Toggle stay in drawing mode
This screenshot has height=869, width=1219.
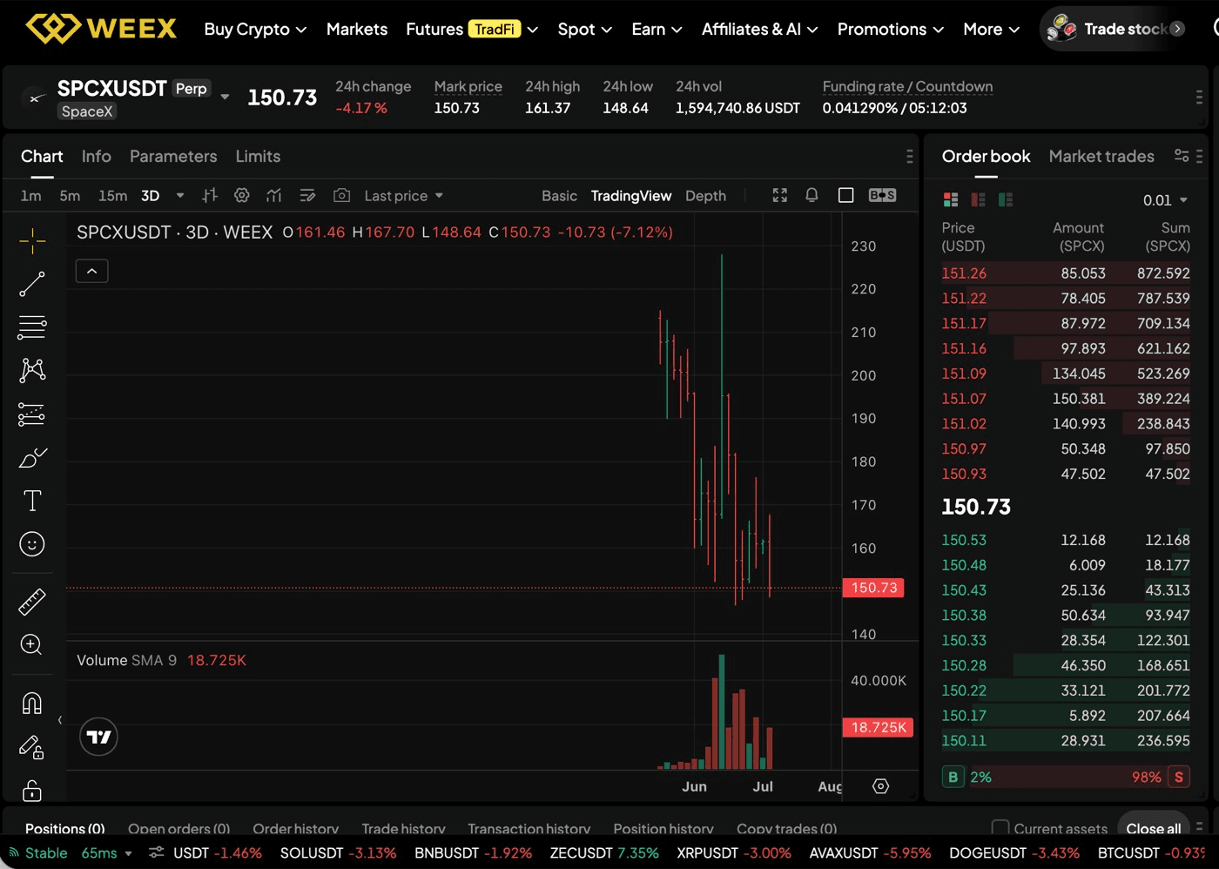[32, 746]
